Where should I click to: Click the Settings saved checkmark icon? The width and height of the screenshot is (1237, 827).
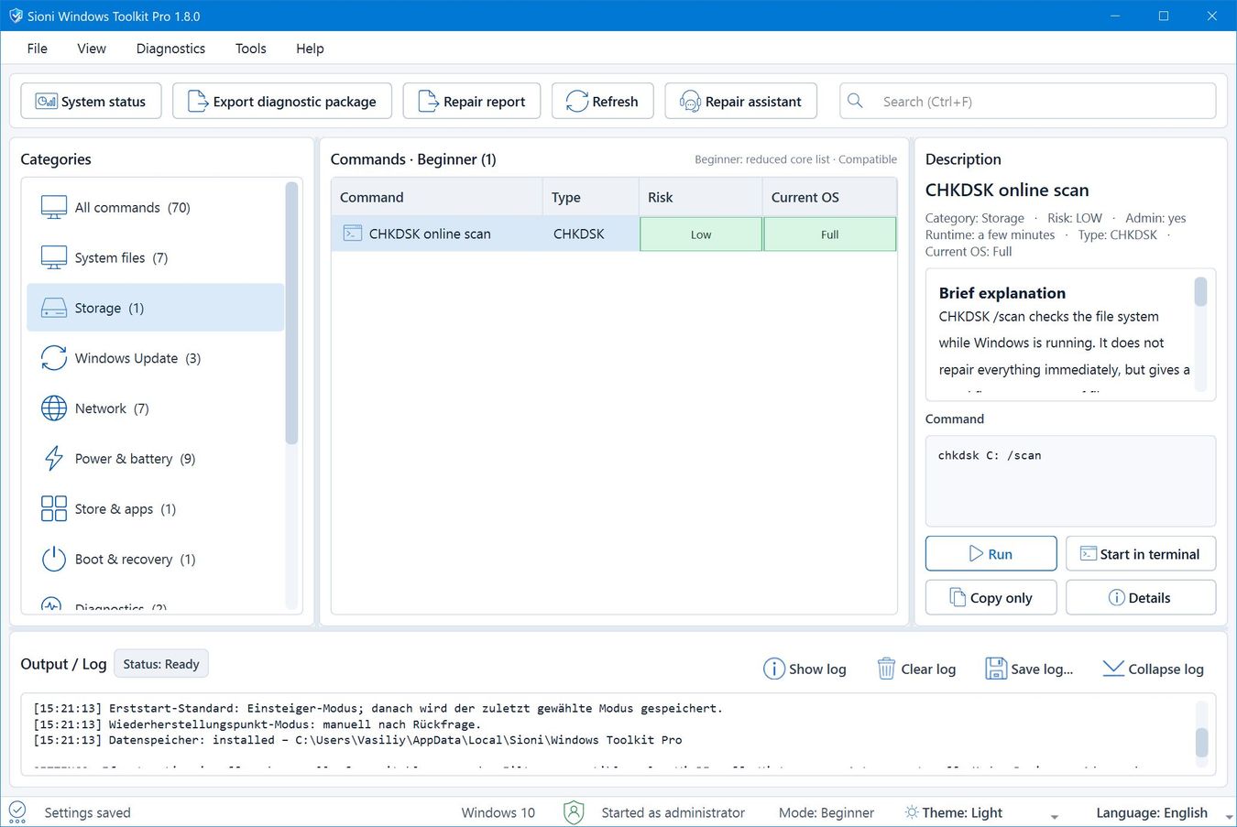(x=17, y=812)
